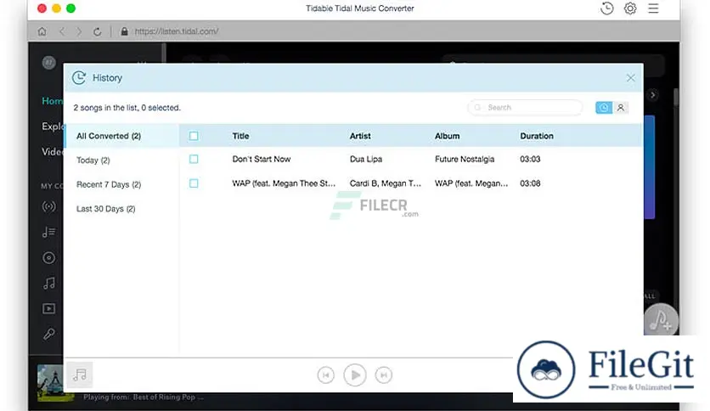Navigate forward with the right arrow
The image size is (710, 411).
[x=79, y=31]
